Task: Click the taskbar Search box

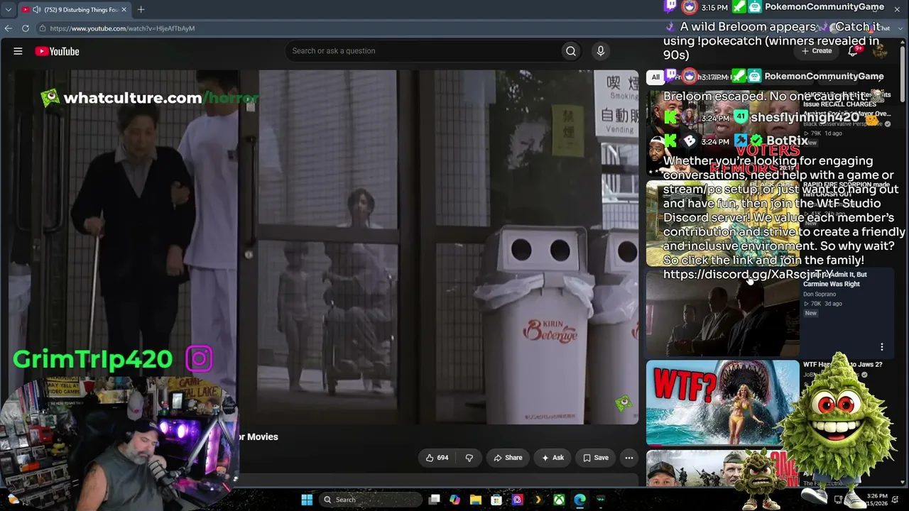Action: coord(369,500)
